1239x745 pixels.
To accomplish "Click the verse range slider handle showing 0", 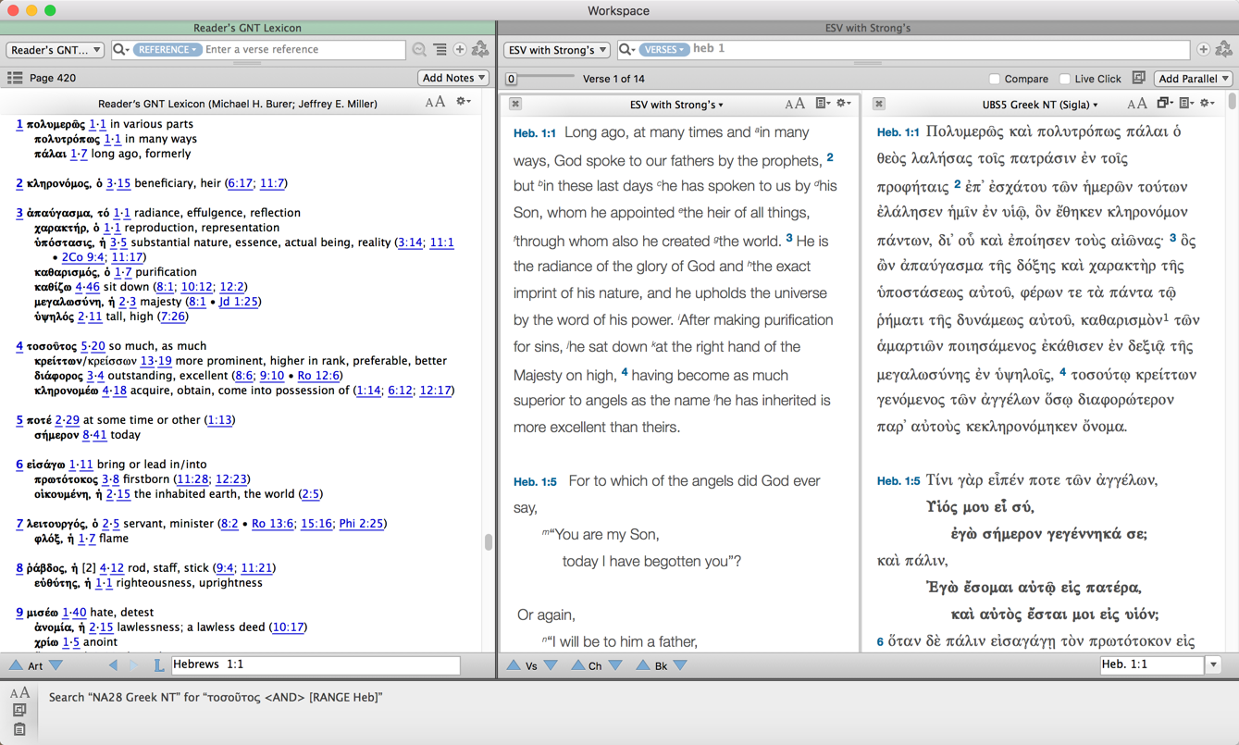I will click(511, 79).
